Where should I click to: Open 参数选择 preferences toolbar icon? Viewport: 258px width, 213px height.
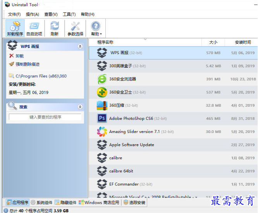[76, 28]
